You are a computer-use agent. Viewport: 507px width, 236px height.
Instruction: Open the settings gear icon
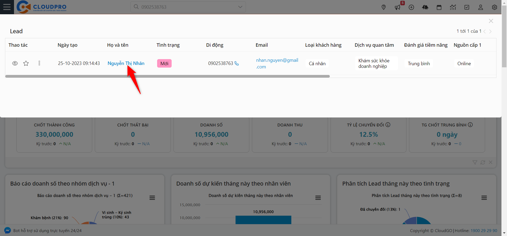pos(495,7)
